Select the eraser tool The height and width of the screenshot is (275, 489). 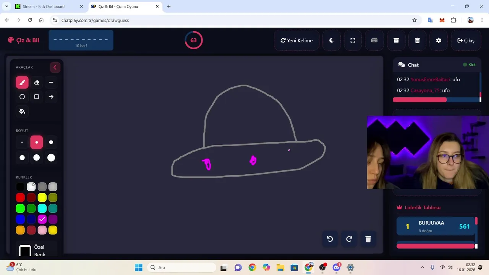37,82
